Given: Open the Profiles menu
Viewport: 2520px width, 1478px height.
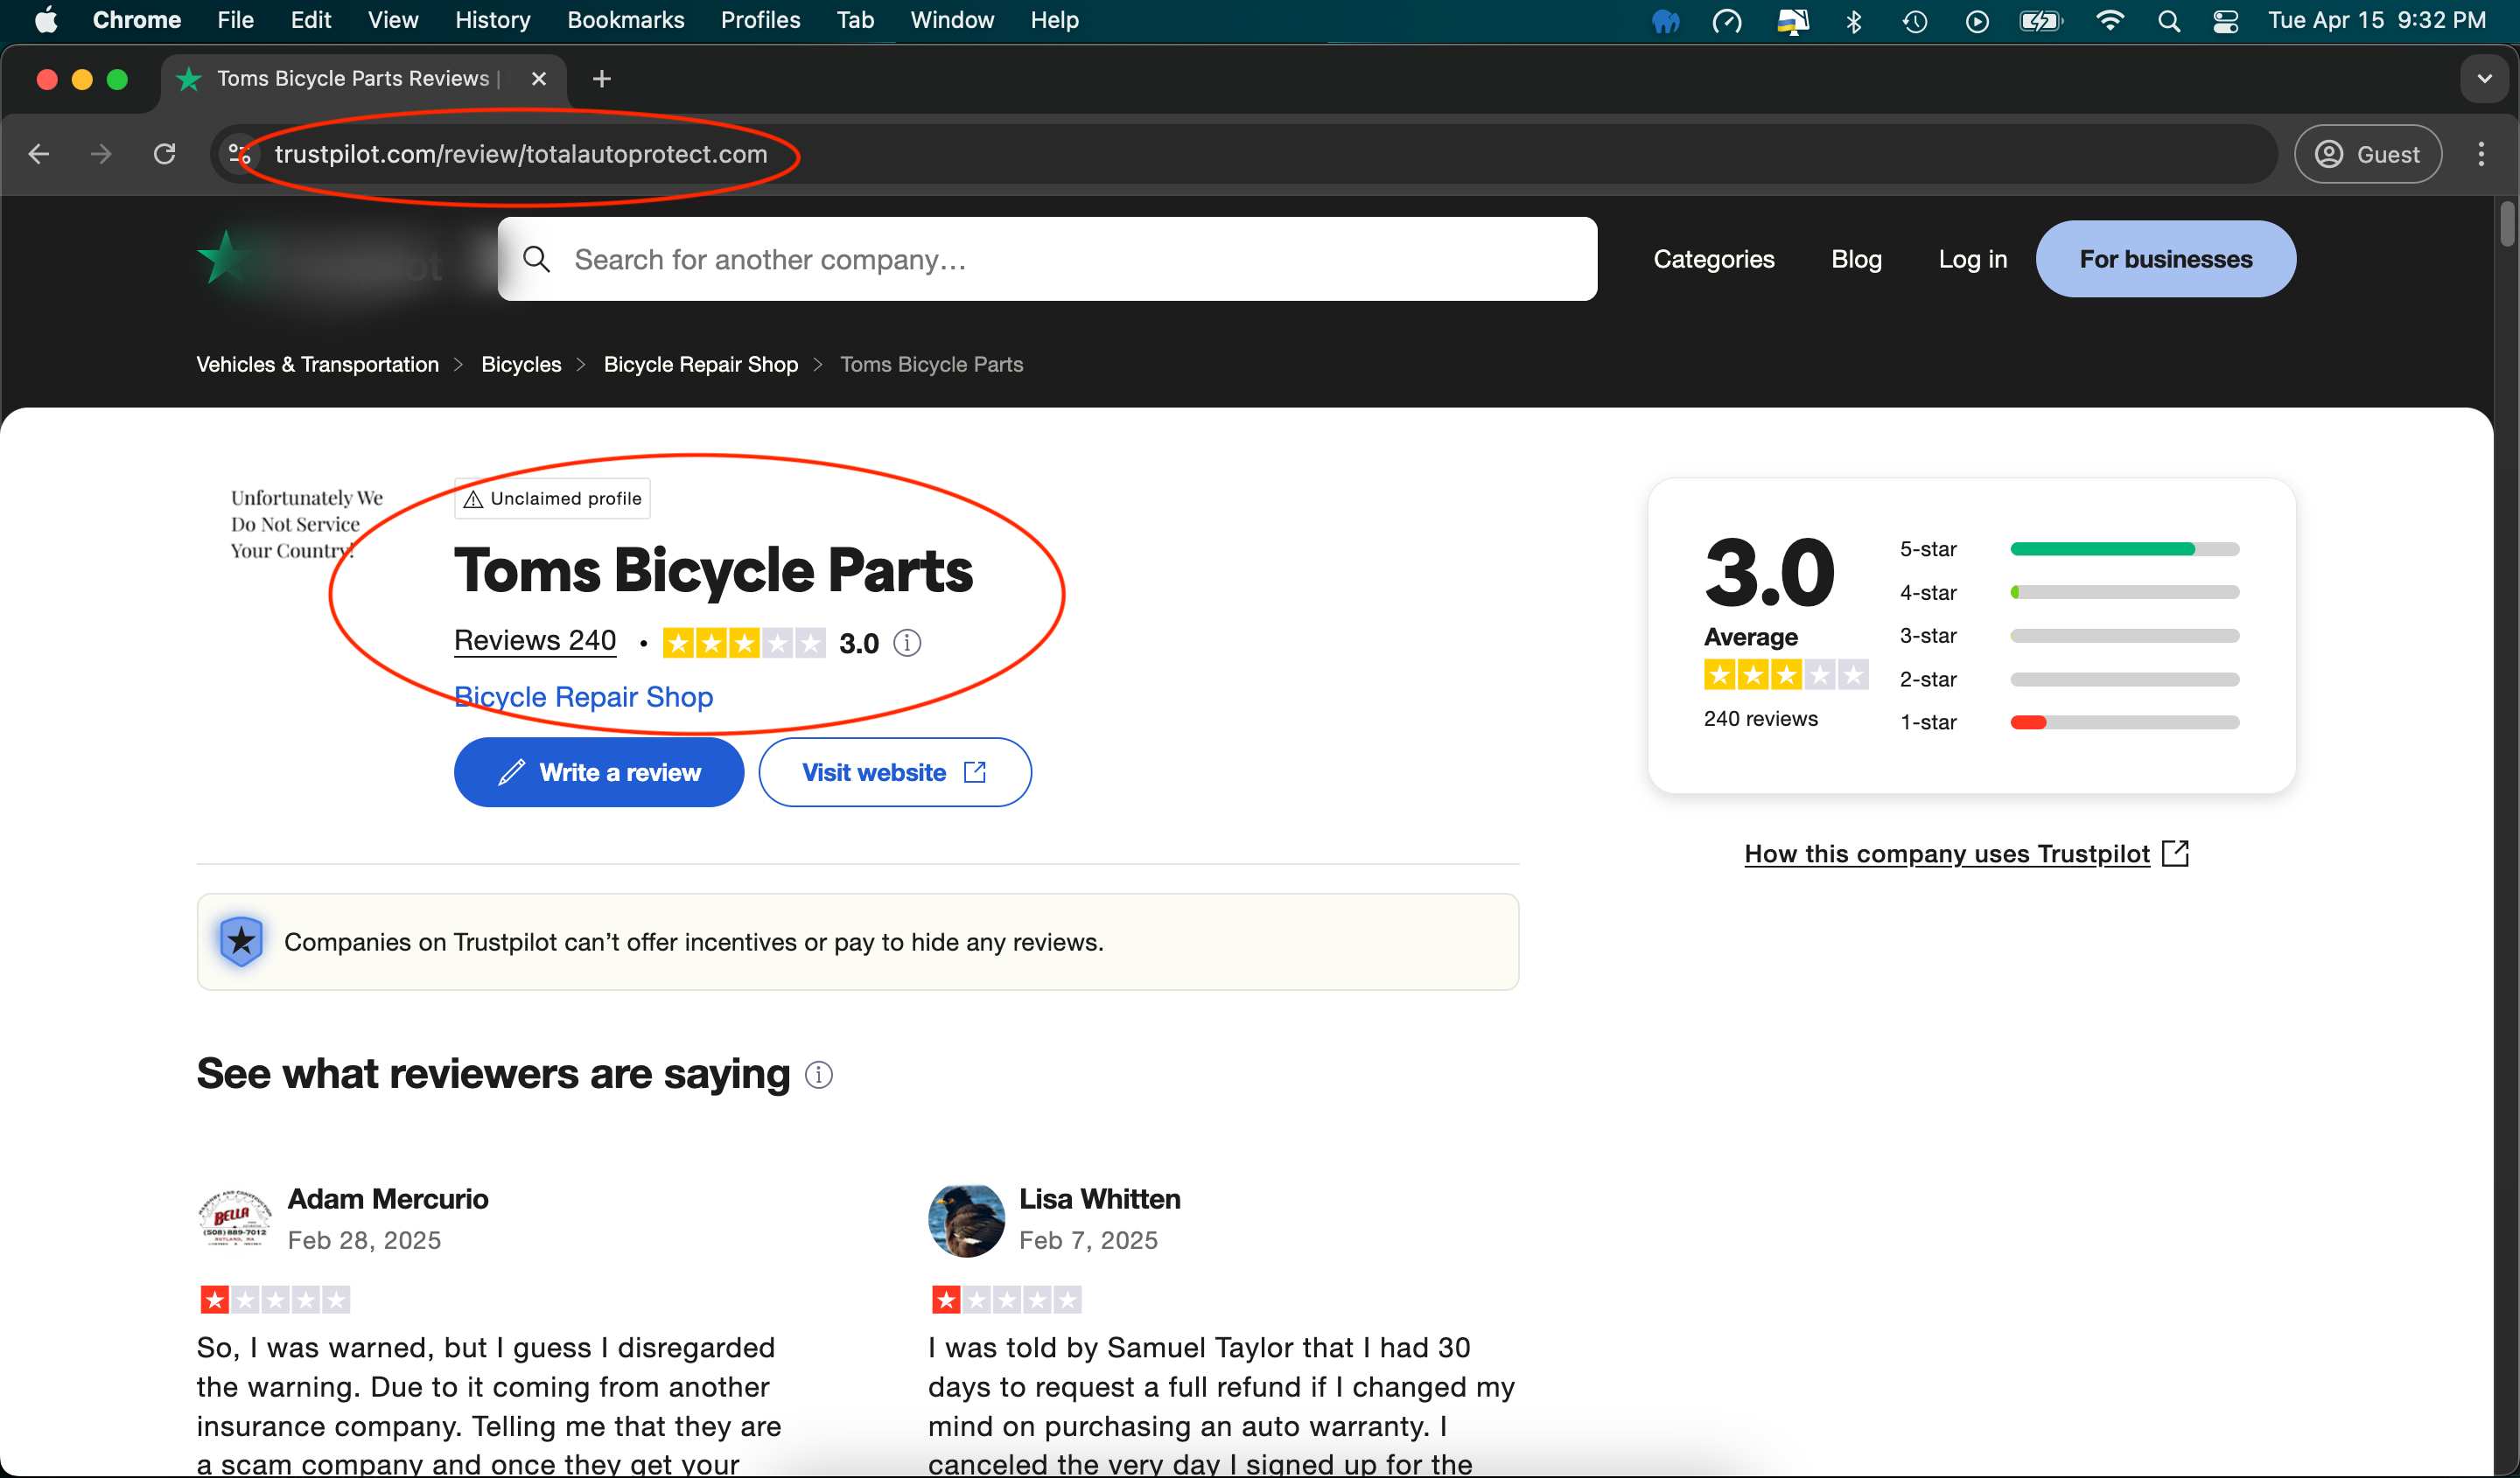Looking at the screenshot, I should (x=760, y=20).
